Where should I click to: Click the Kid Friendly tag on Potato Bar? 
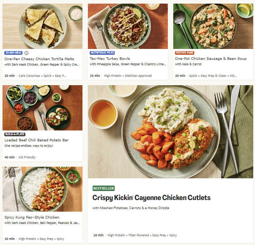[x=27, y=157]
